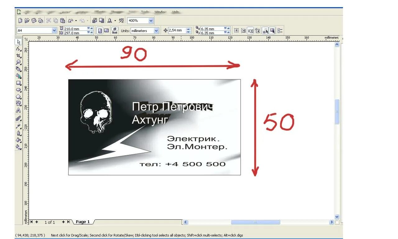Viewport: 398px width, 239px height.
Task: Toggle Draw complex objects when moving
Action: [x=265, y=30]
